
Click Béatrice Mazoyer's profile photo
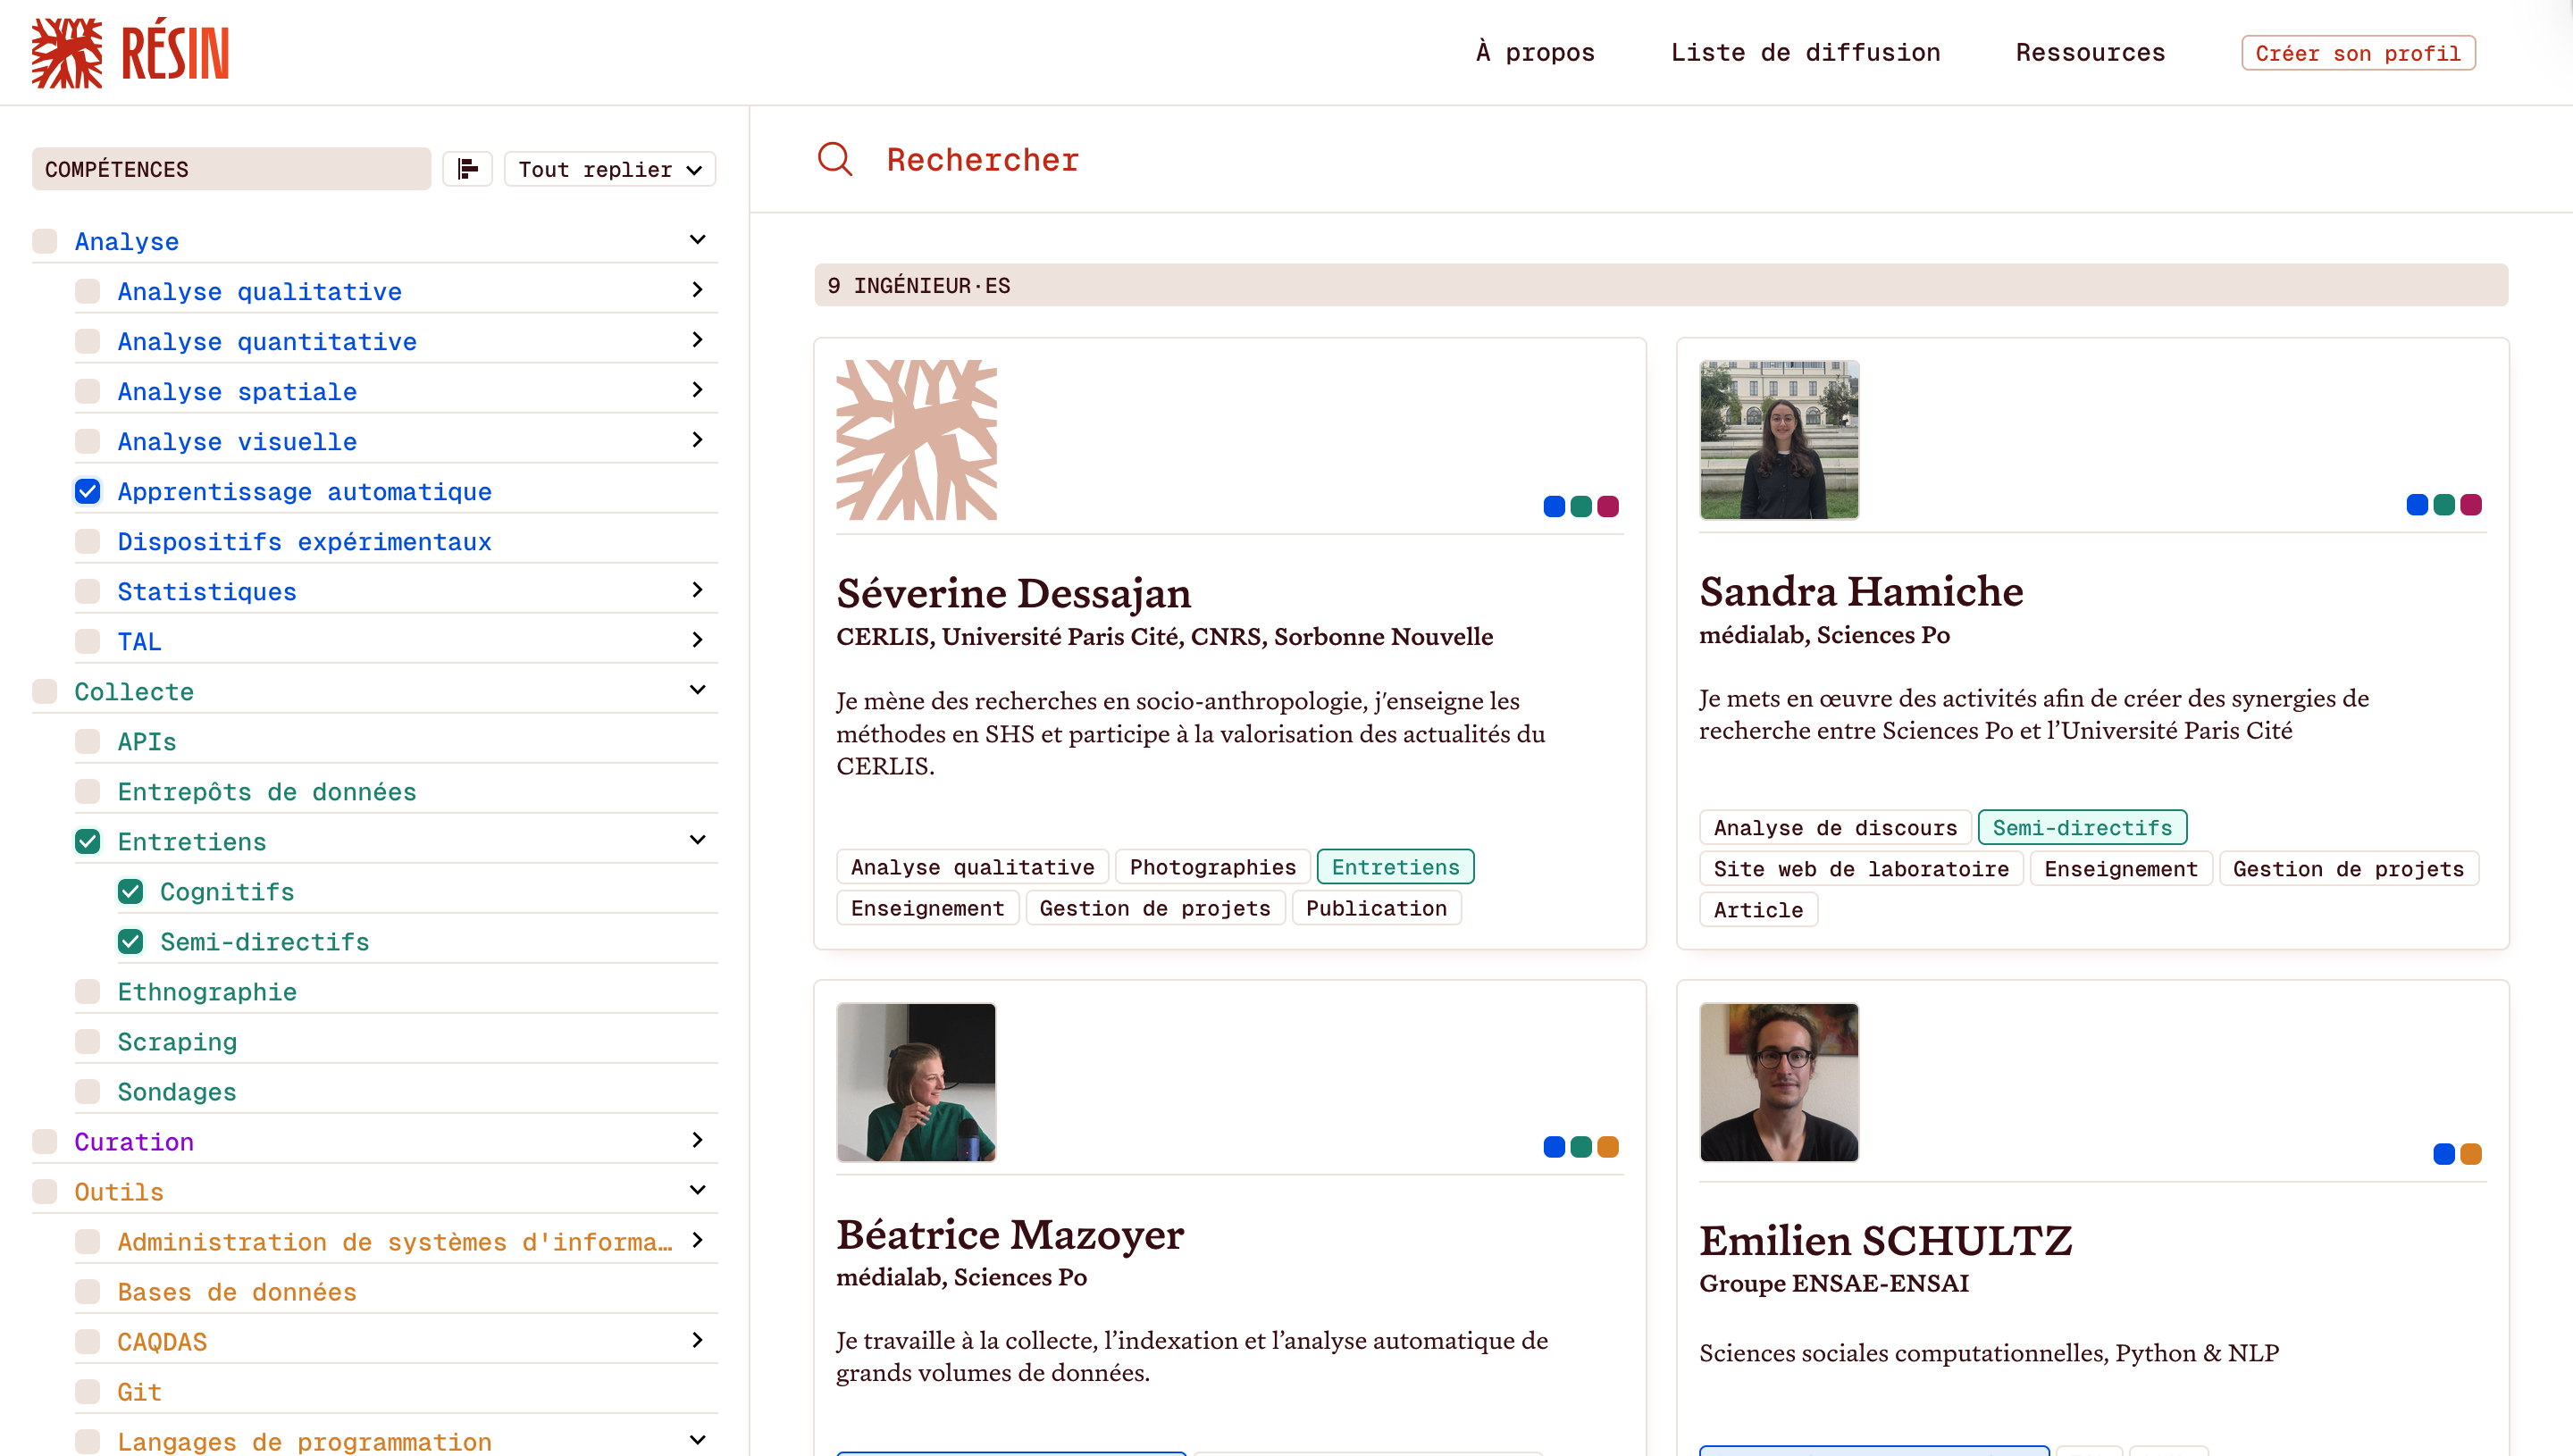(x=916, y=1082)
